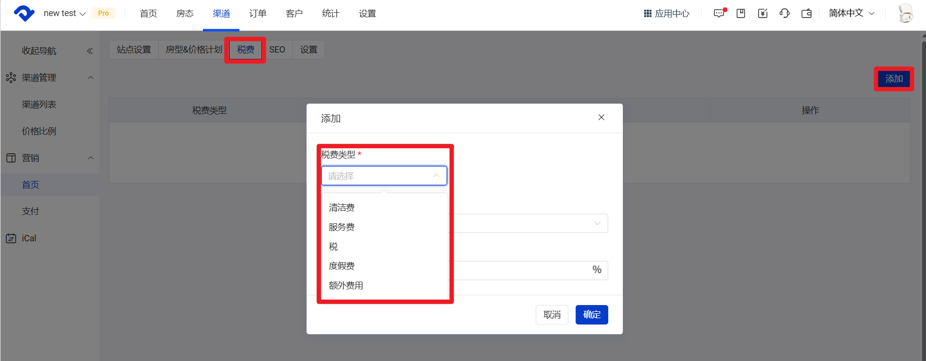The image size is (926, 361).
Task: Open 简体中文 language dropdown
Action: click(852, 13)
